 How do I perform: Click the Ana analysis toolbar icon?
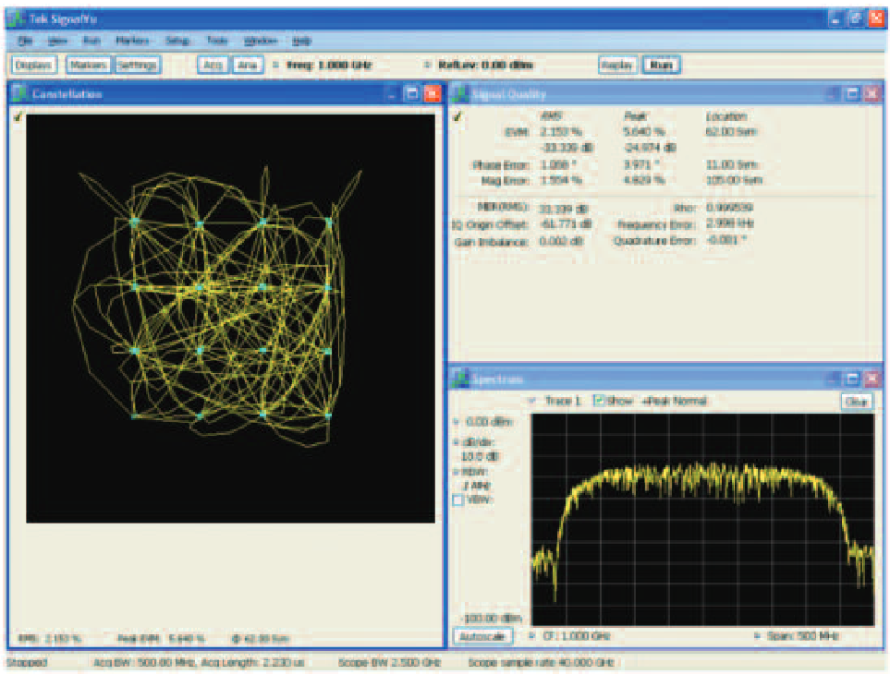click(x=248, y=65)
